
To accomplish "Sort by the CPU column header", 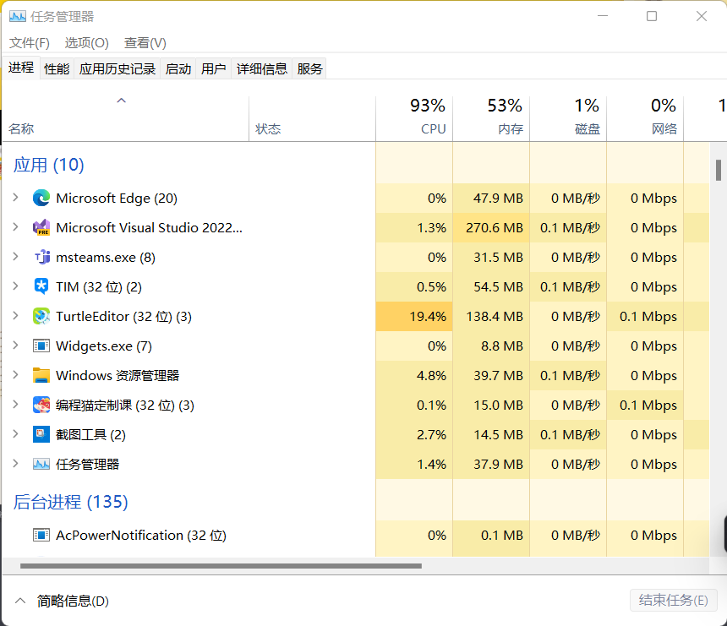I will pyautogui.click(x=414, y=118).
